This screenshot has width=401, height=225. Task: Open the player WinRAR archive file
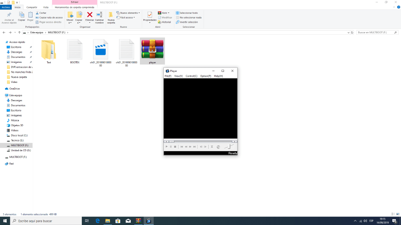click(x=152, y=49)
